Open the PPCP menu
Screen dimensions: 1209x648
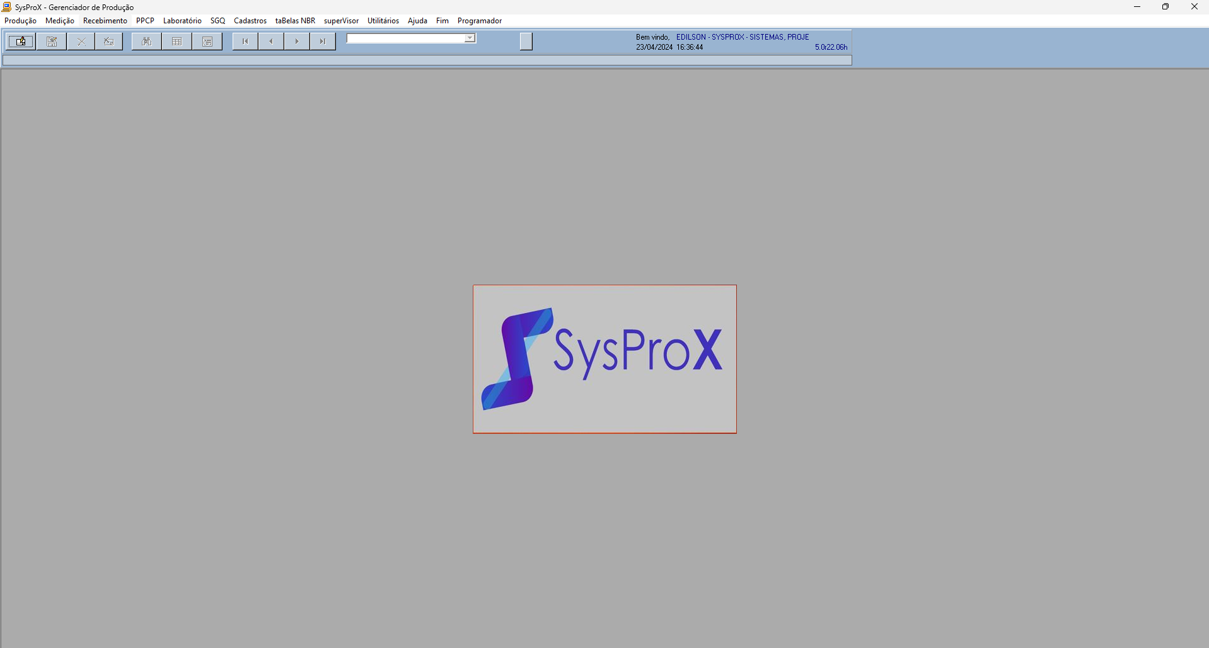click(x=145, y=21)
